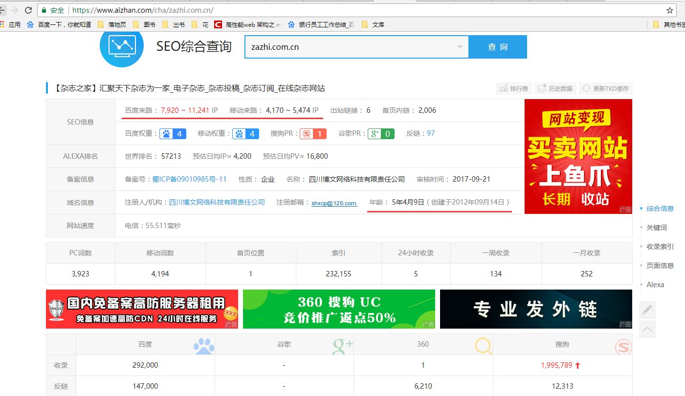The height and width of the screenshot is (396, 685).
Task: Click the browser forward arrow
Action: pyautogui.click(x=15, y=10)
